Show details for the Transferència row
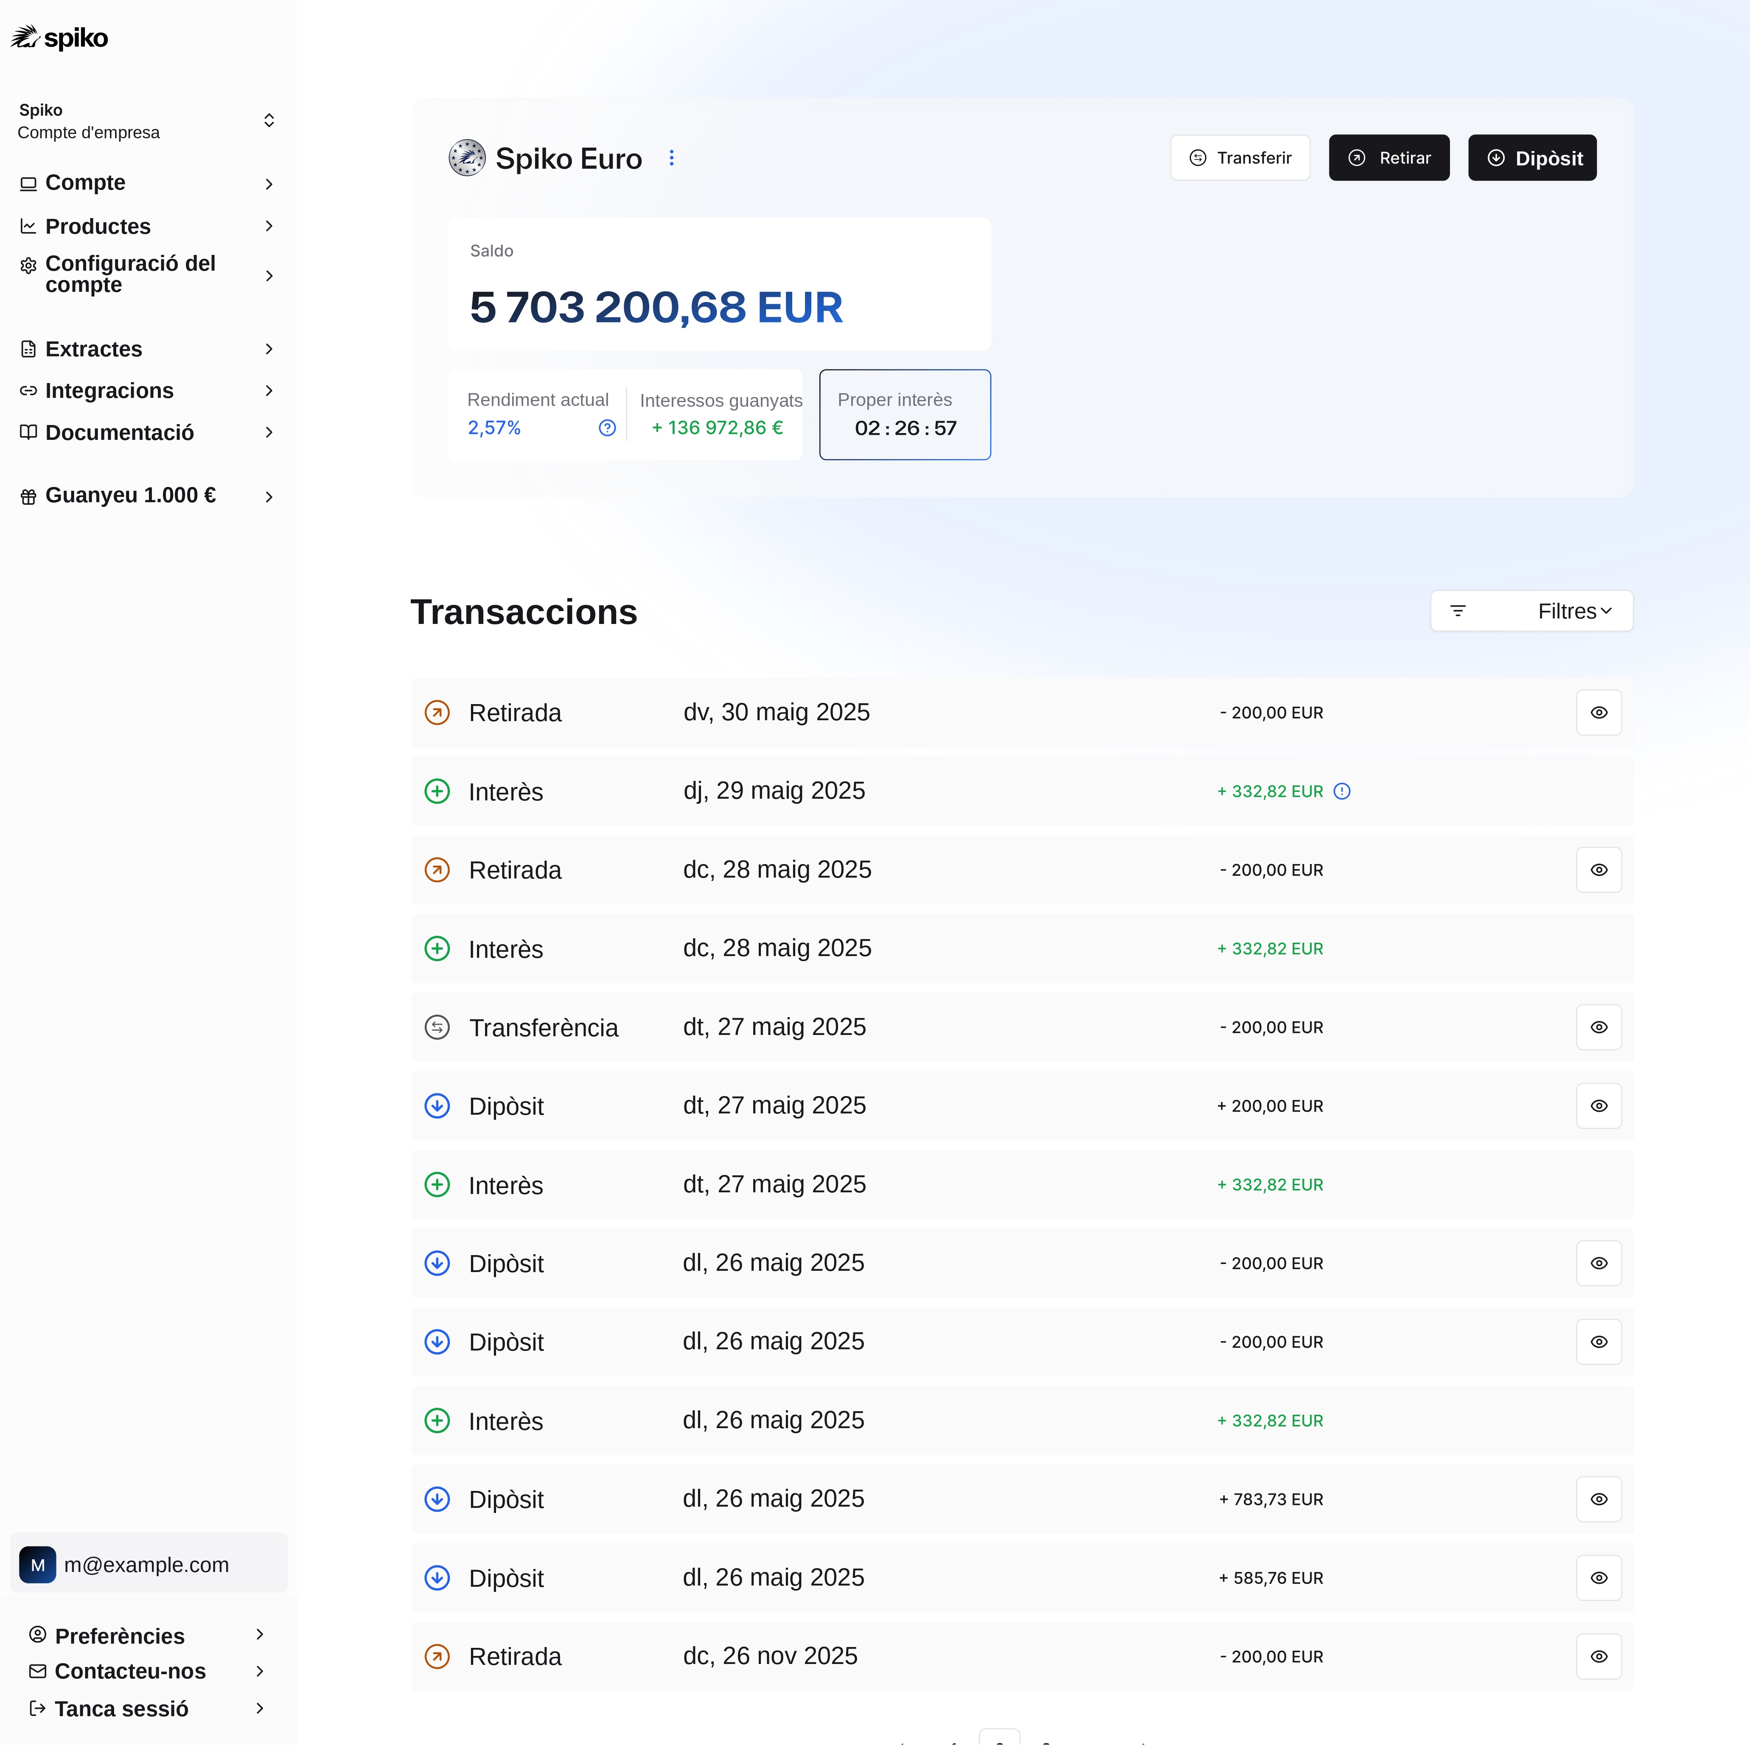 (x=1599, y=1028)
